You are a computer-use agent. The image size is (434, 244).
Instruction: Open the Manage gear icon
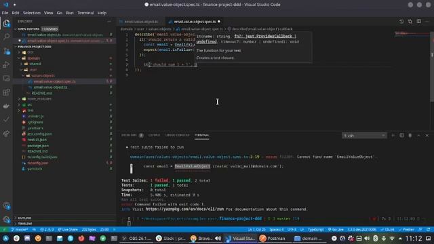click(x=6, y=220)
